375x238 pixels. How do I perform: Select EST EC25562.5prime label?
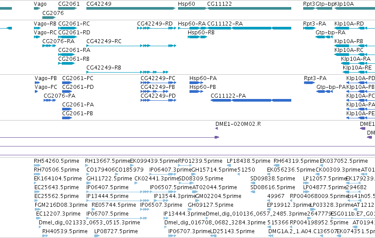click(57, 196)
